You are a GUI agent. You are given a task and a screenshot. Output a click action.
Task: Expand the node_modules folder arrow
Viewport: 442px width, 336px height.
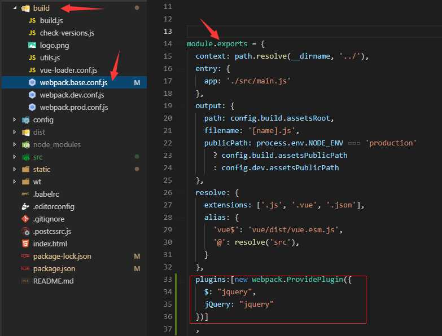click(15, 144)
